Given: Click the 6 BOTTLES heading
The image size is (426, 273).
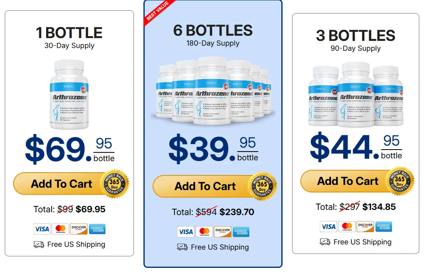Looking at the screenshot, I should pos(213,31).
